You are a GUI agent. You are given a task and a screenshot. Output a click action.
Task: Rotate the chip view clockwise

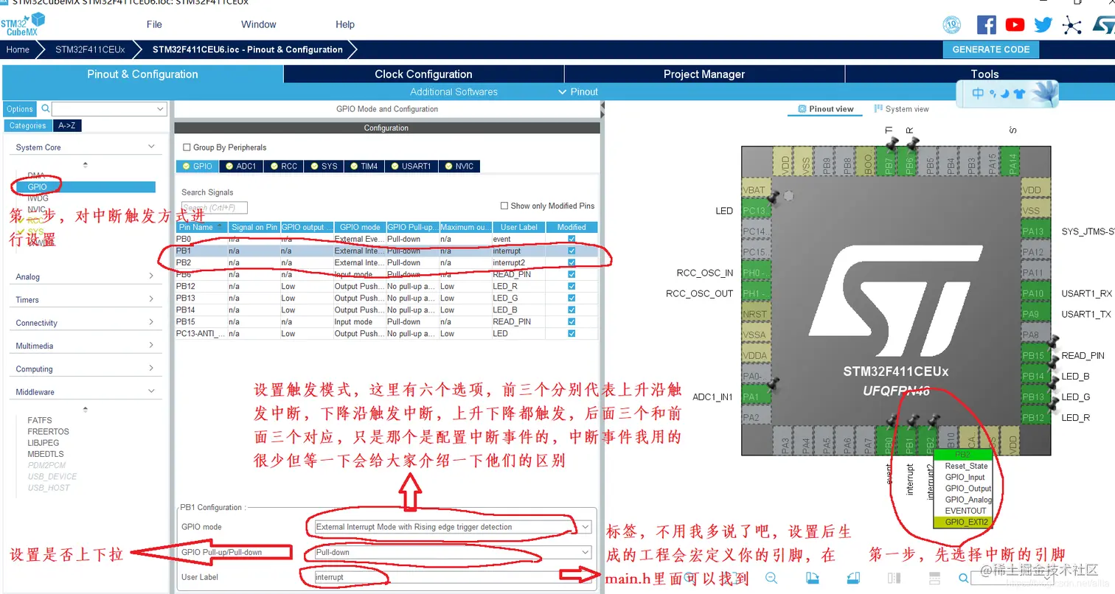(812, 578)
